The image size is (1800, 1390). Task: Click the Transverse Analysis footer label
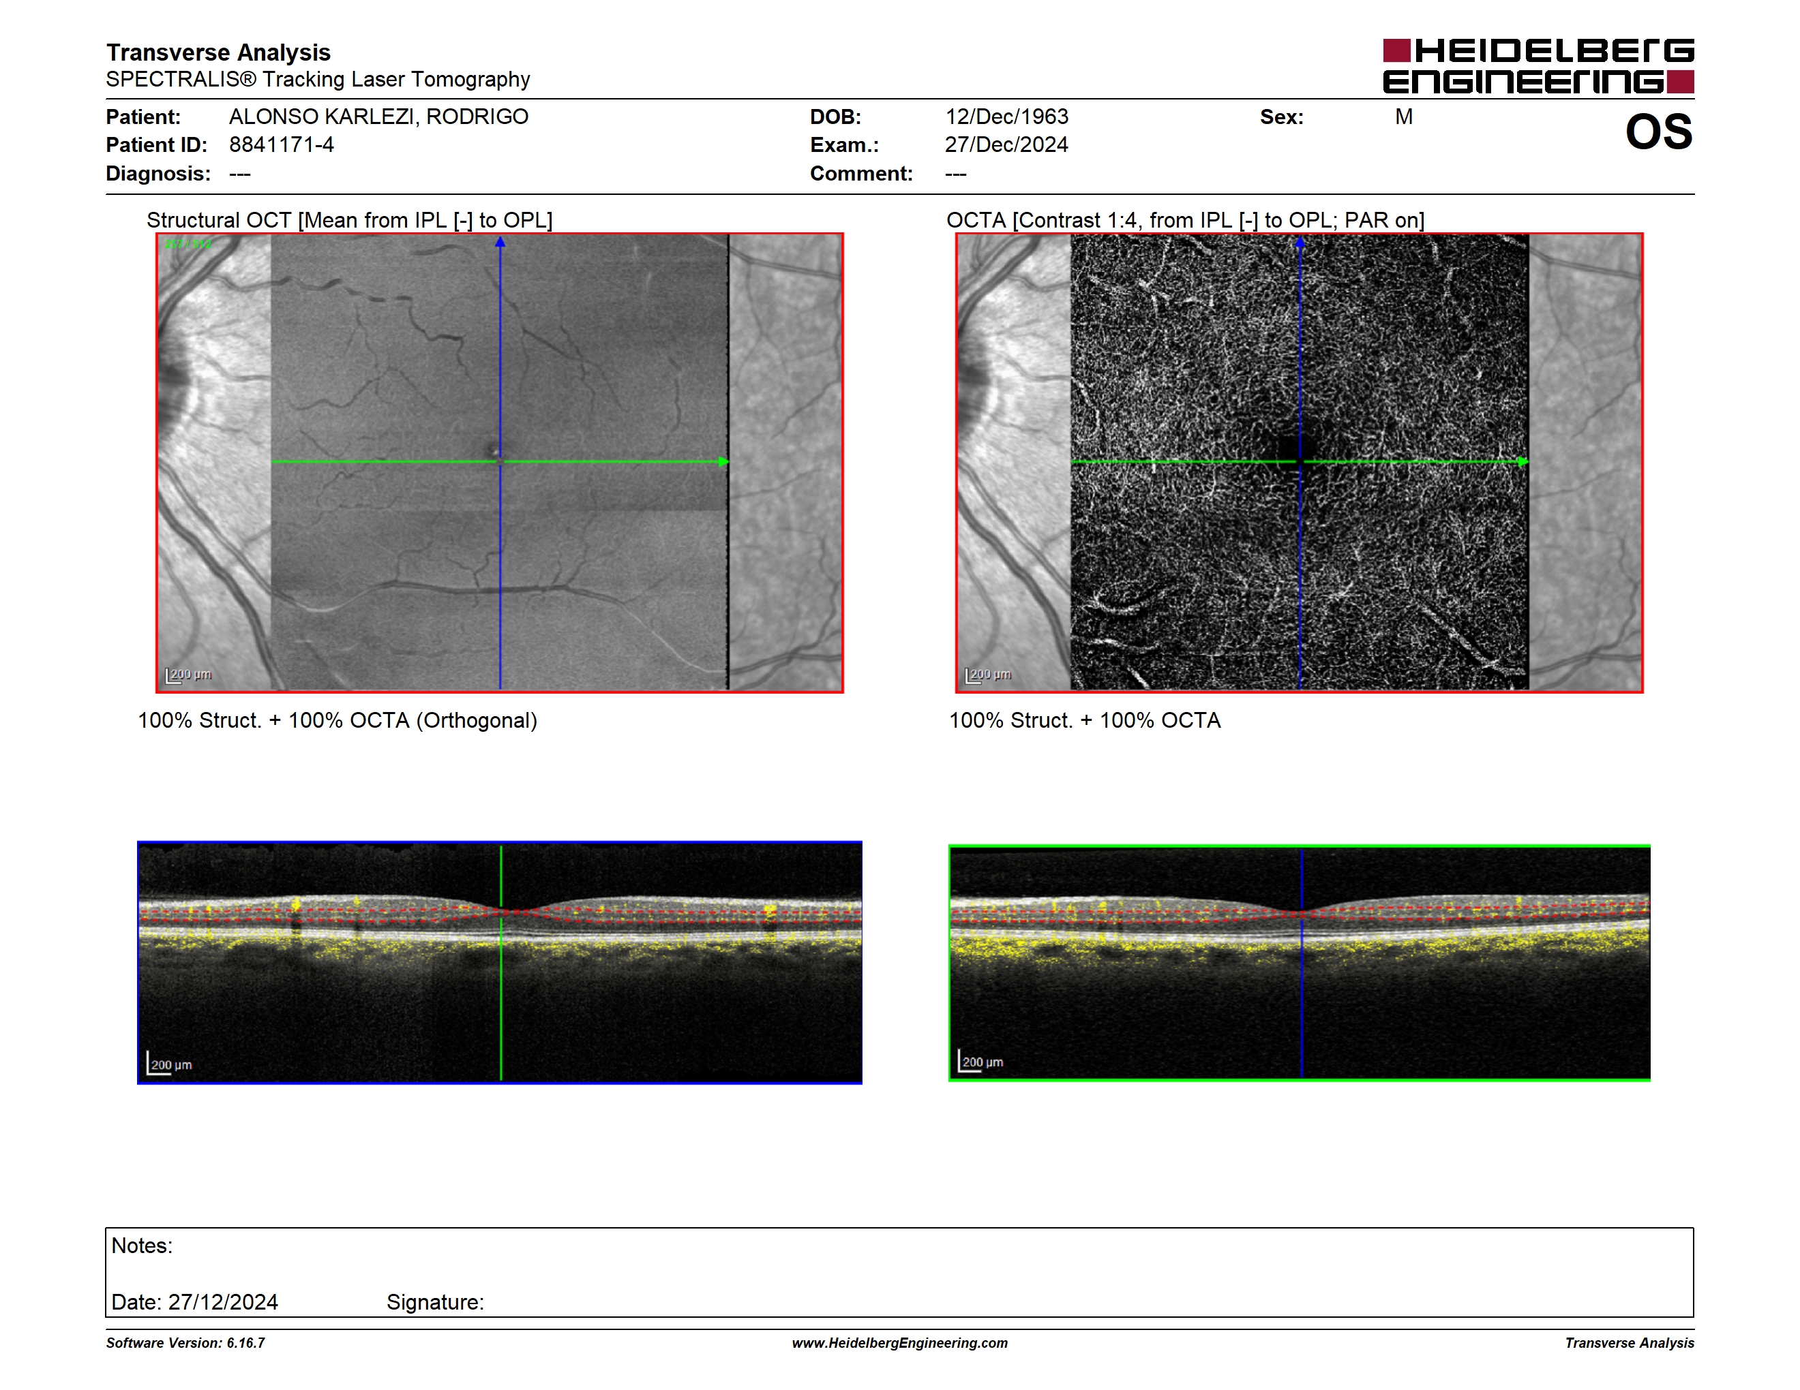coord(1630,1343)
